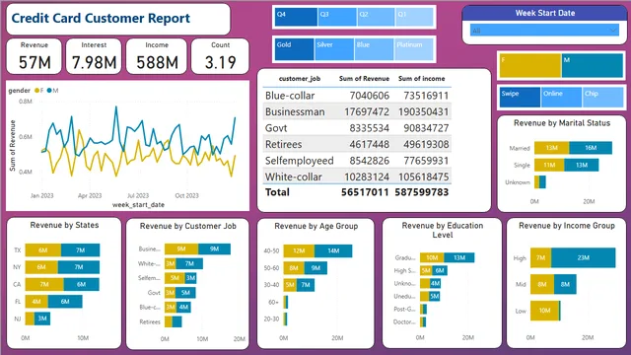Click the Uneducated 5M teal bar
This screenshot has width=631, height=355.
[x=434, y=296]
